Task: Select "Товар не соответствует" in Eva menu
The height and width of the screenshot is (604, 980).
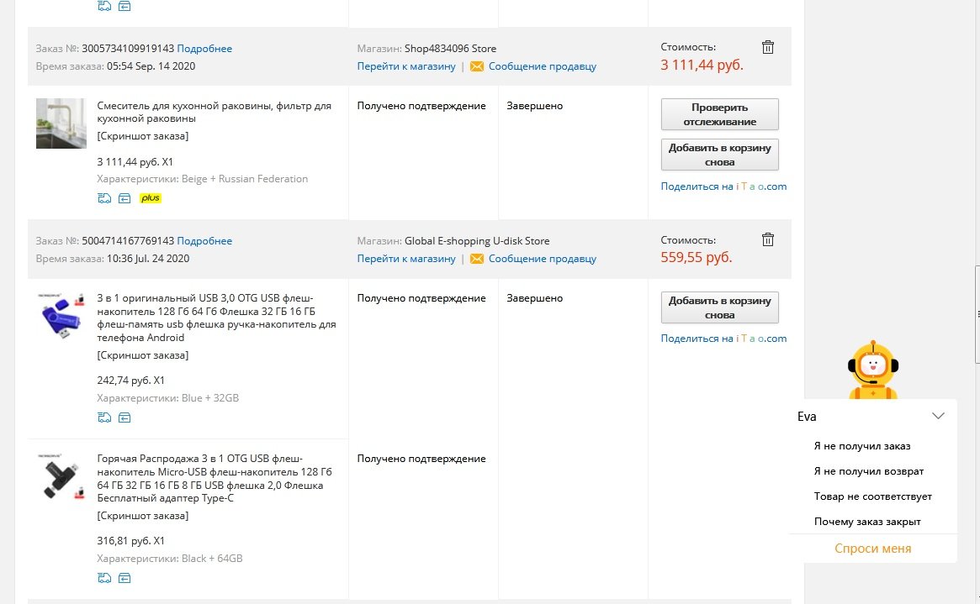Action: (872, 496)
